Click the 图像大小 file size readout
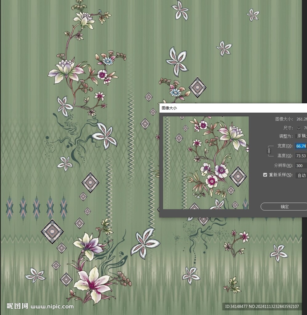307x315 pixels. point(301,119)
